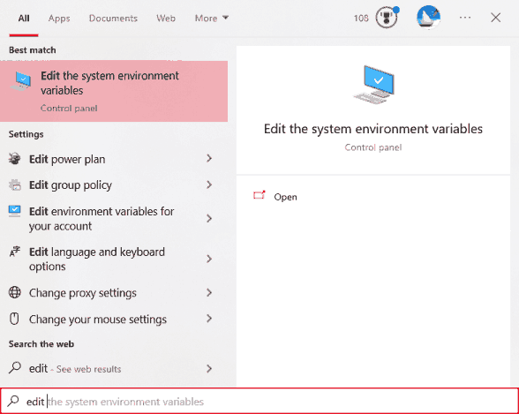The image size is (519, 414).
Task: Open the More filter dropdown
Action: 212,18
